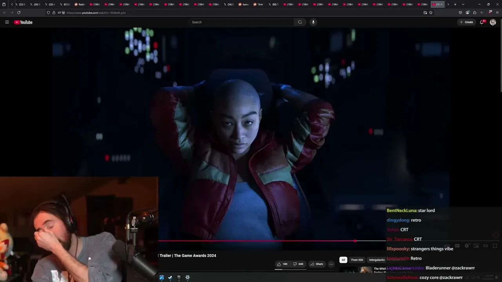The image size is (502, 282).
Task: Switch the video to theater mode
Action: (486, 246)
